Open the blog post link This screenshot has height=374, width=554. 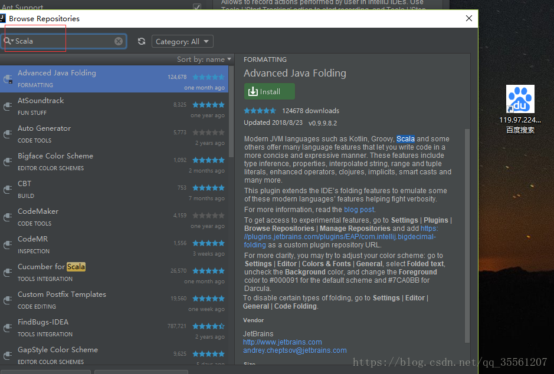(359, 210)
